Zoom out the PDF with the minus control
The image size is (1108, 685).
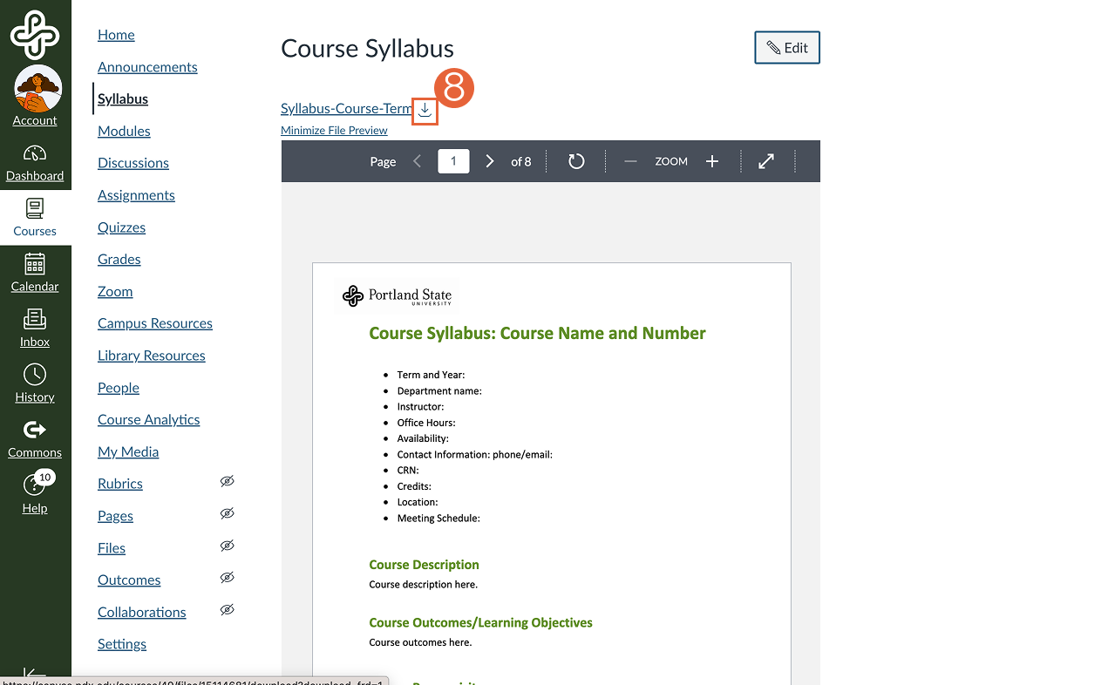(630, 161)
